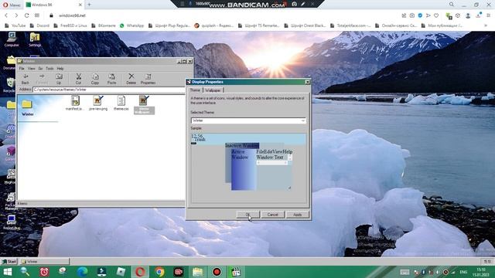Open File Explorer folder icon on host taskbar

point(198,272)
